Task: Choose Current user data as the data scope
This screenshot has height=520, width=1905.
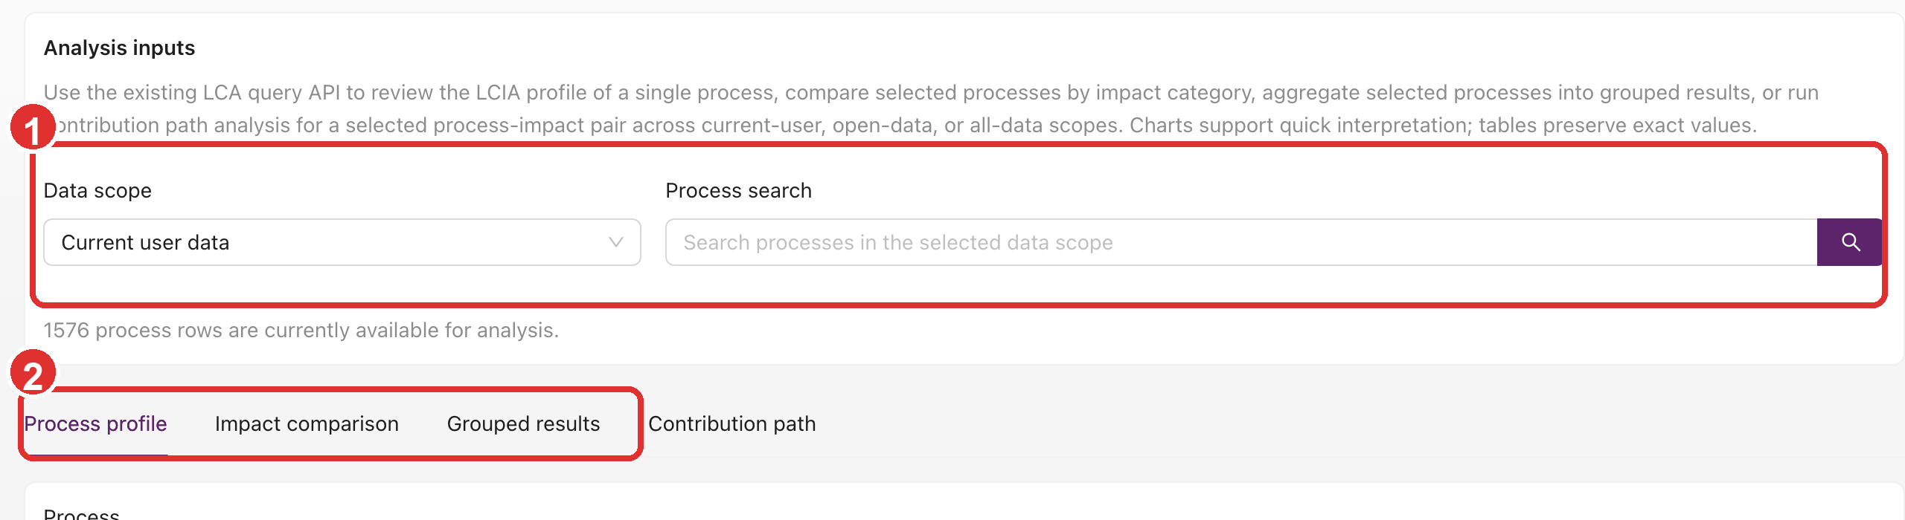Action: tap(342, 242)
